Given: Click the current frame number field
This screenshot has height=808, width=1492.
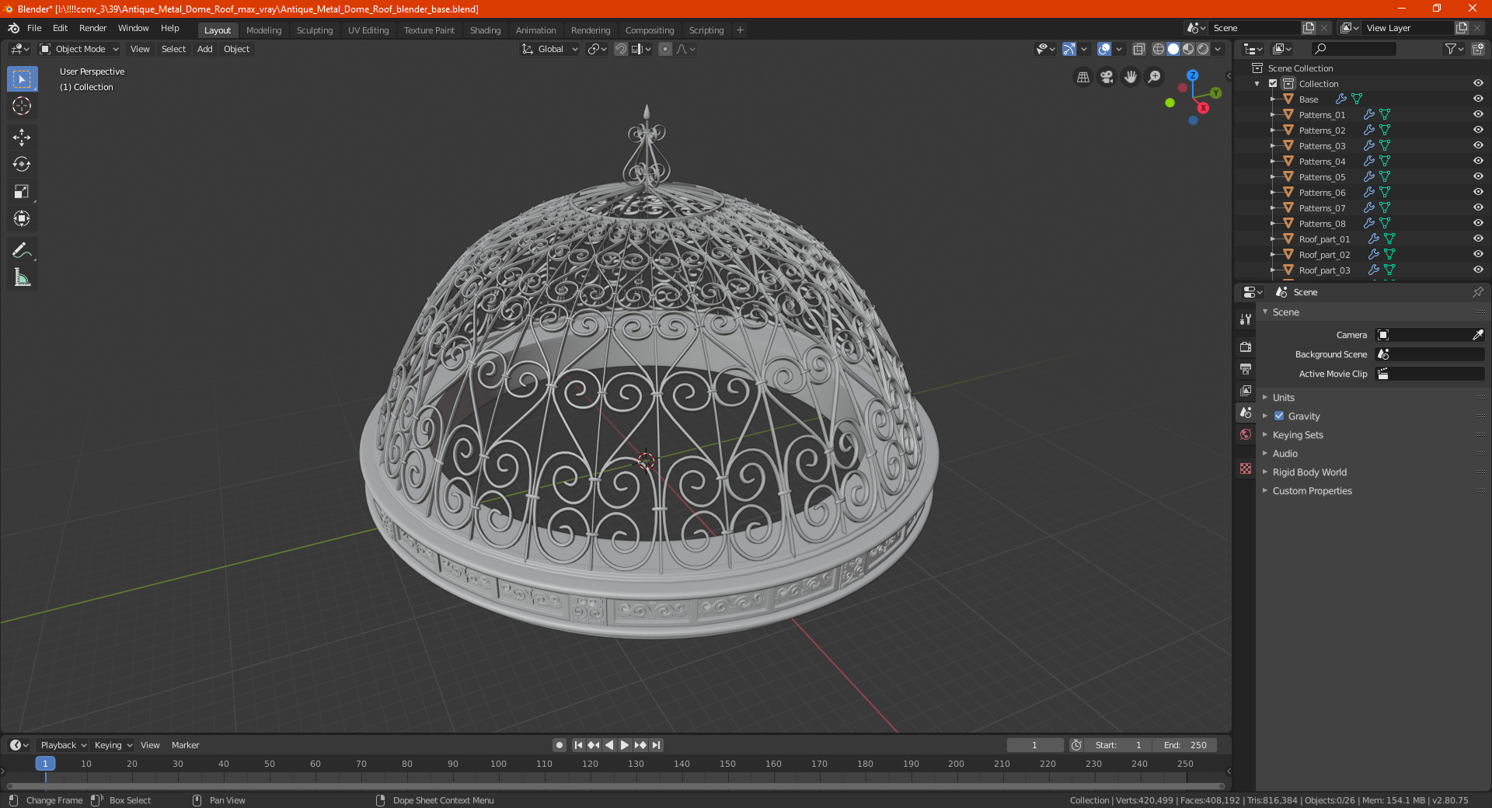Looking at the screenshot, I should coord(1034,745).
